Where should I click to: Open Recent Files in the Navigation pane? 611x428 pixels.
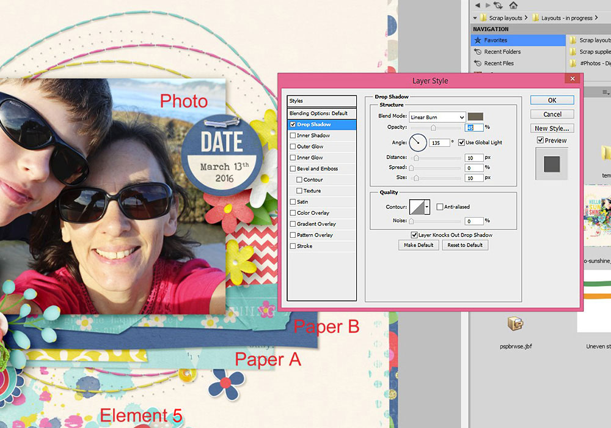point(518,63)
